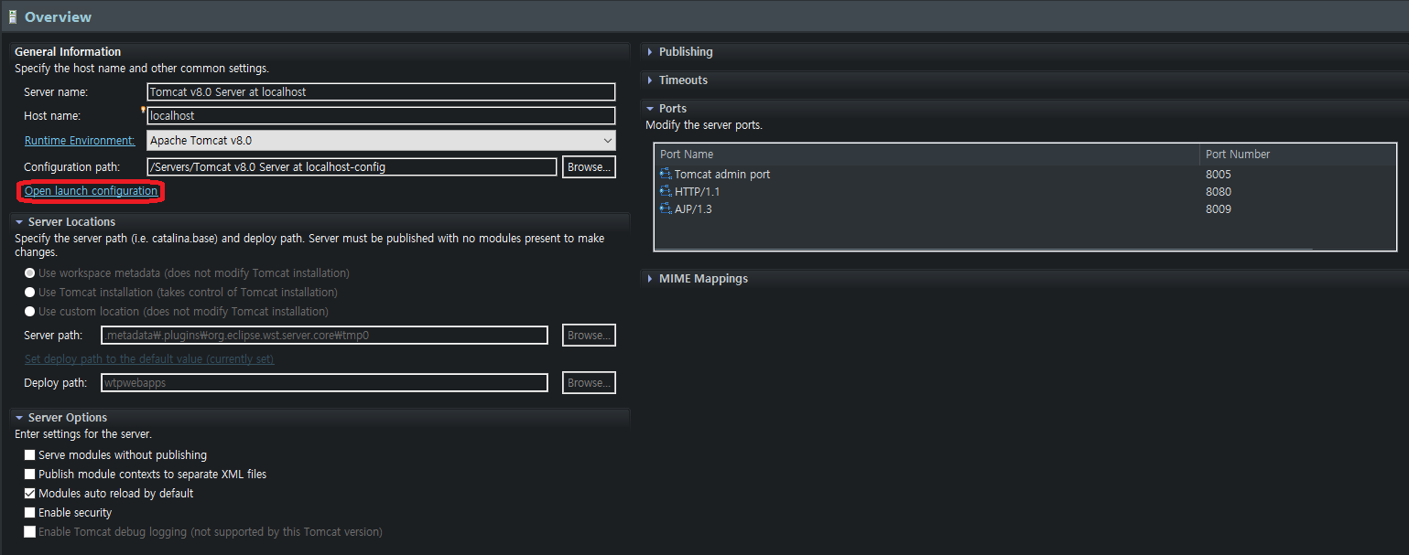Click the HTTP/1.1 port icon
The width and height of the screenshot is (1409, 555).
point(666,191)
